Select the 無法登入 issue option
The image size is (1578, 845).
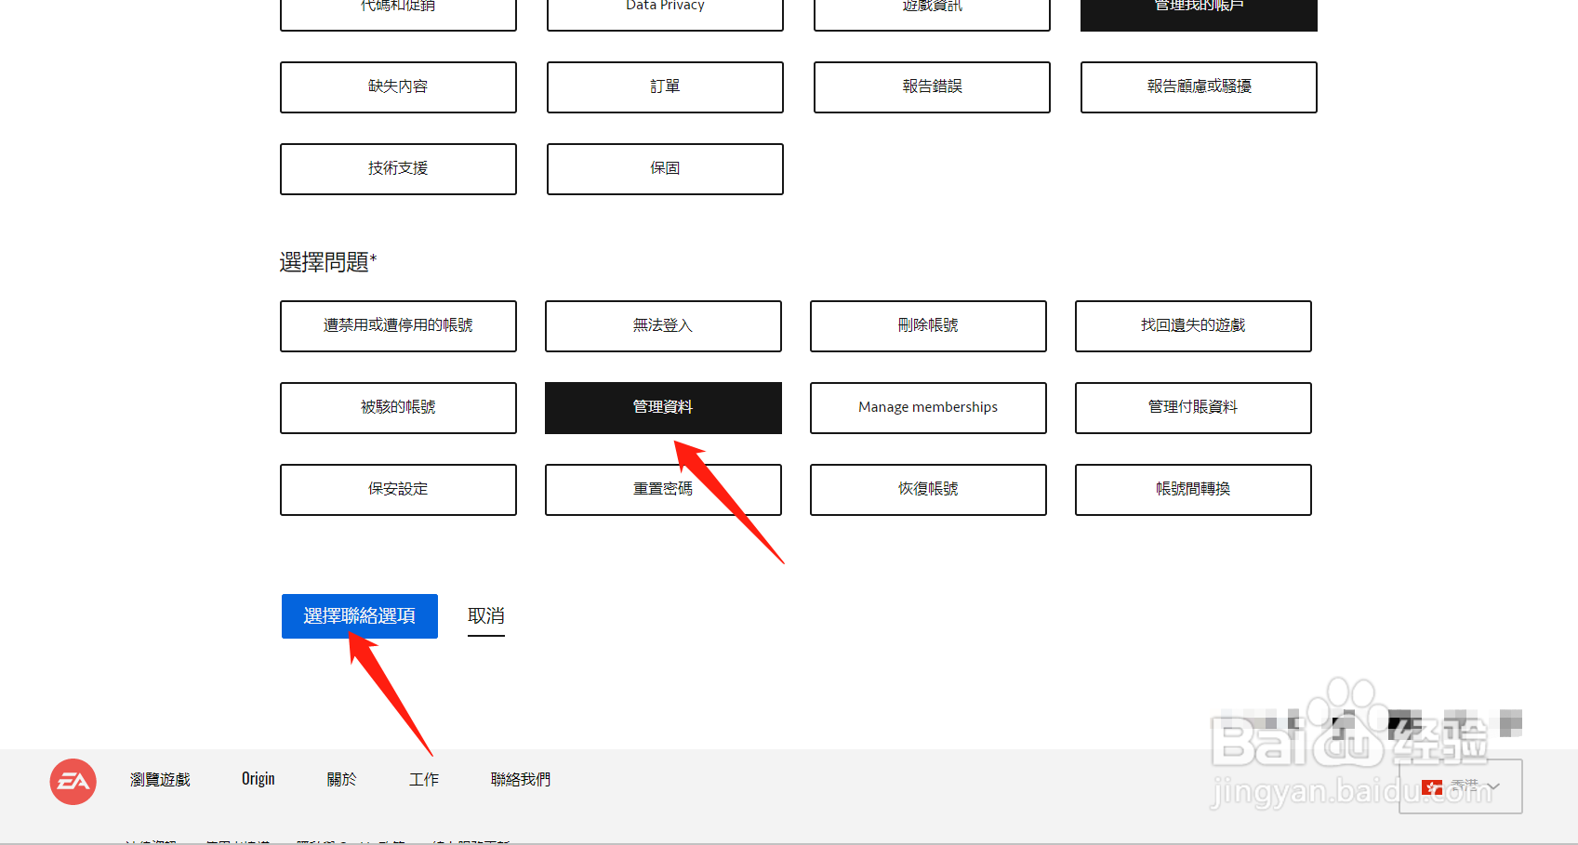662,326
